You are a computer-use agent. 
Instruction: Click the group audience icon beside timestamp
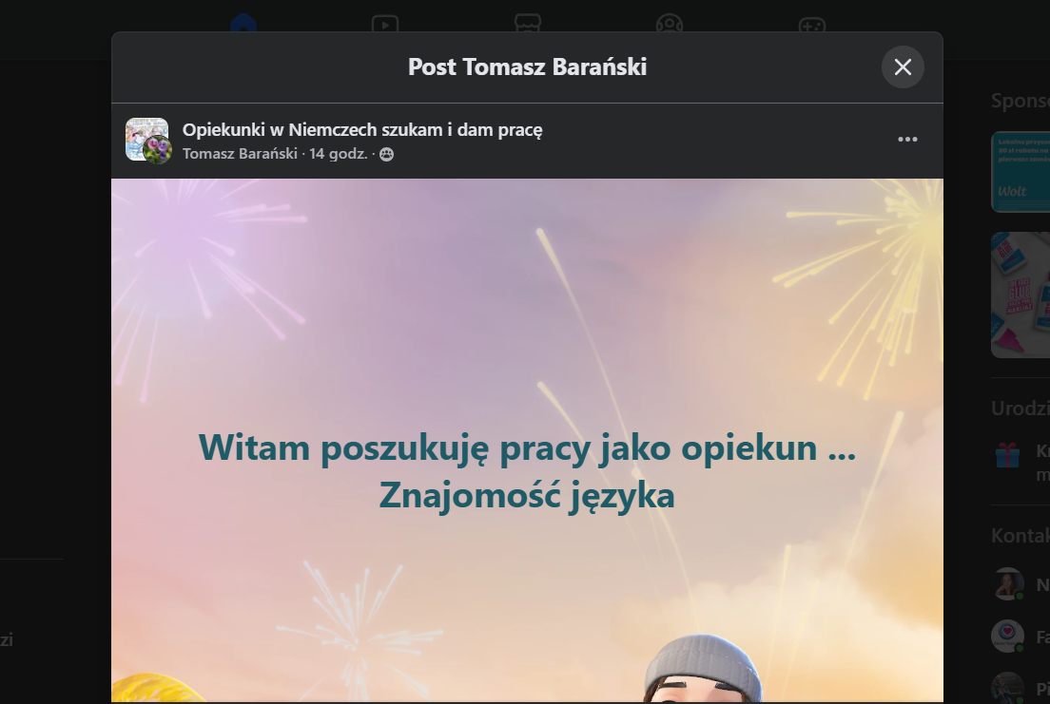pyautogui.click(x=386, y=155)
